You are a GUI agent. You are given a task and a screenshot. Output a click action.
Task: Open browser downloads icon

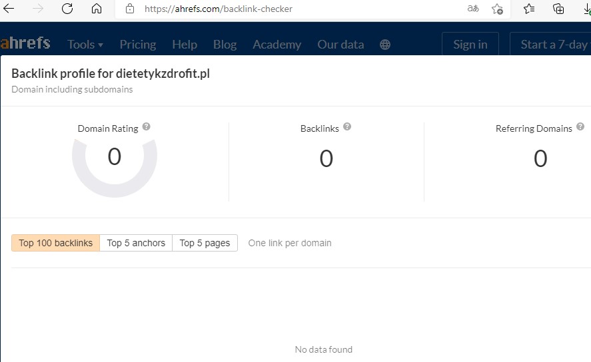tap(587, 9)
